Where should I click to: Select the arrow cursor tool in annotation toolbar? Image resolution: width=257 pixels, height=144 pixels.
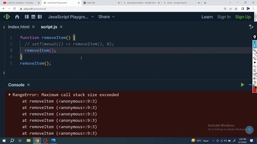[x=255, y=46]
